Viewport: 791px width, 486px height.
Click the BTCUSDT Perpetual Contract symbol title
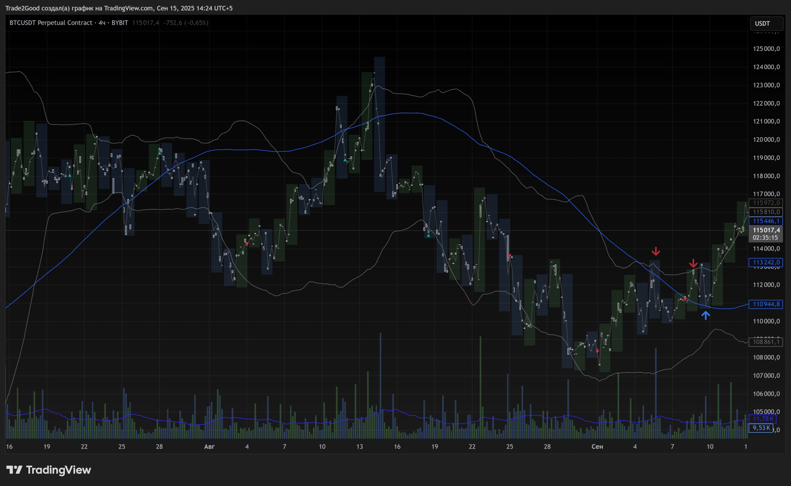pos(50,23)
